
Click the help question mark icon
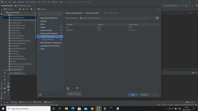point(40,95)
